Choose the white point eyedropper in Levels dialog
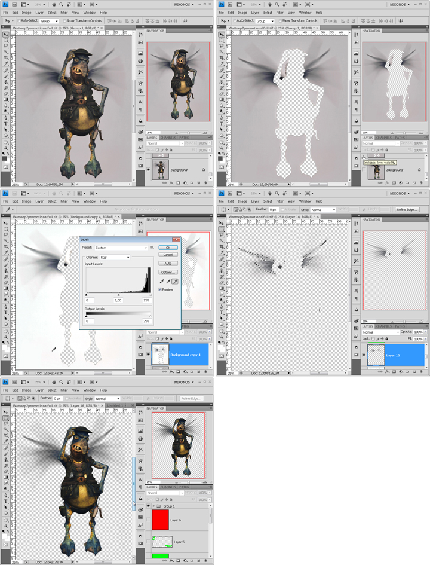This screenshot has width=430, height=565. tap(175, 282)
